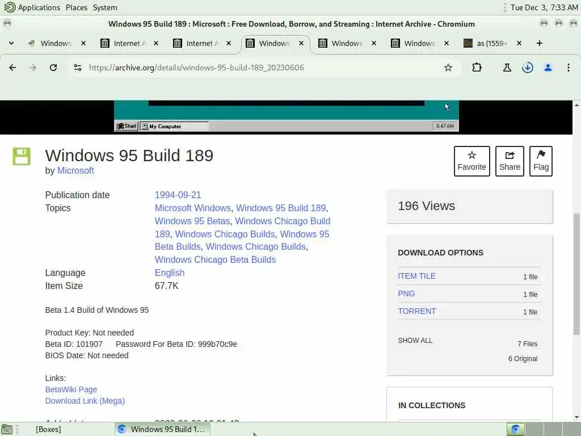
Task: Download the PNG file
Action: [406, 294]
